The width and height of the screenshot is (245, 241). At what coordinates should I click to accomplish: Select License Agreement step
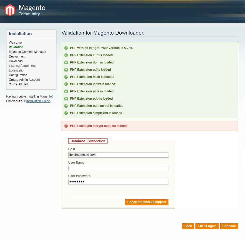click(x=22, y=66)
